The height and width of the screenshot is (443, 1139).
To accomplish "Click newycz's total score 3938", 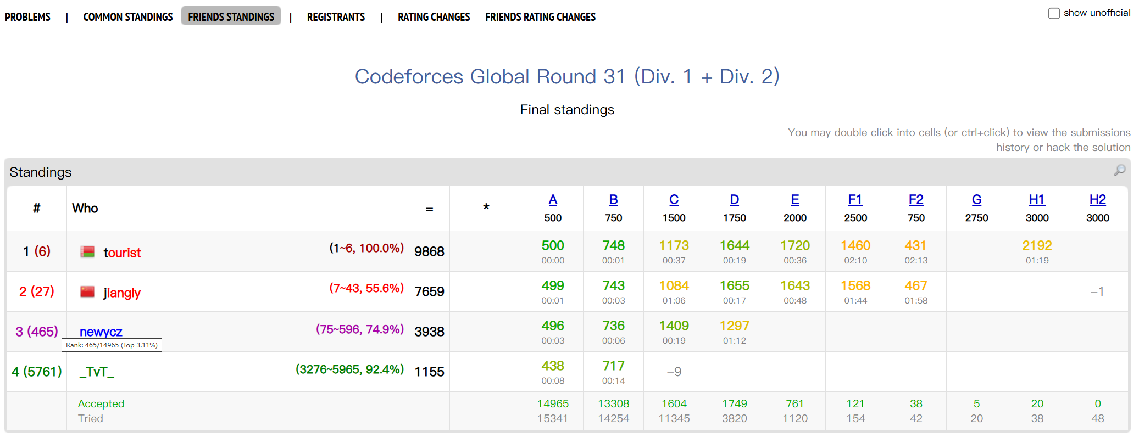I will 429,332.
